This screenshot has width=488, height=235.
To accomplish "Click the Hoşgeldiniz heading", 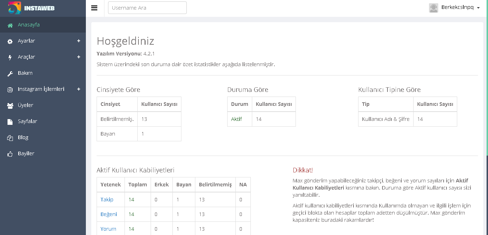I will (x=126, y=41).
